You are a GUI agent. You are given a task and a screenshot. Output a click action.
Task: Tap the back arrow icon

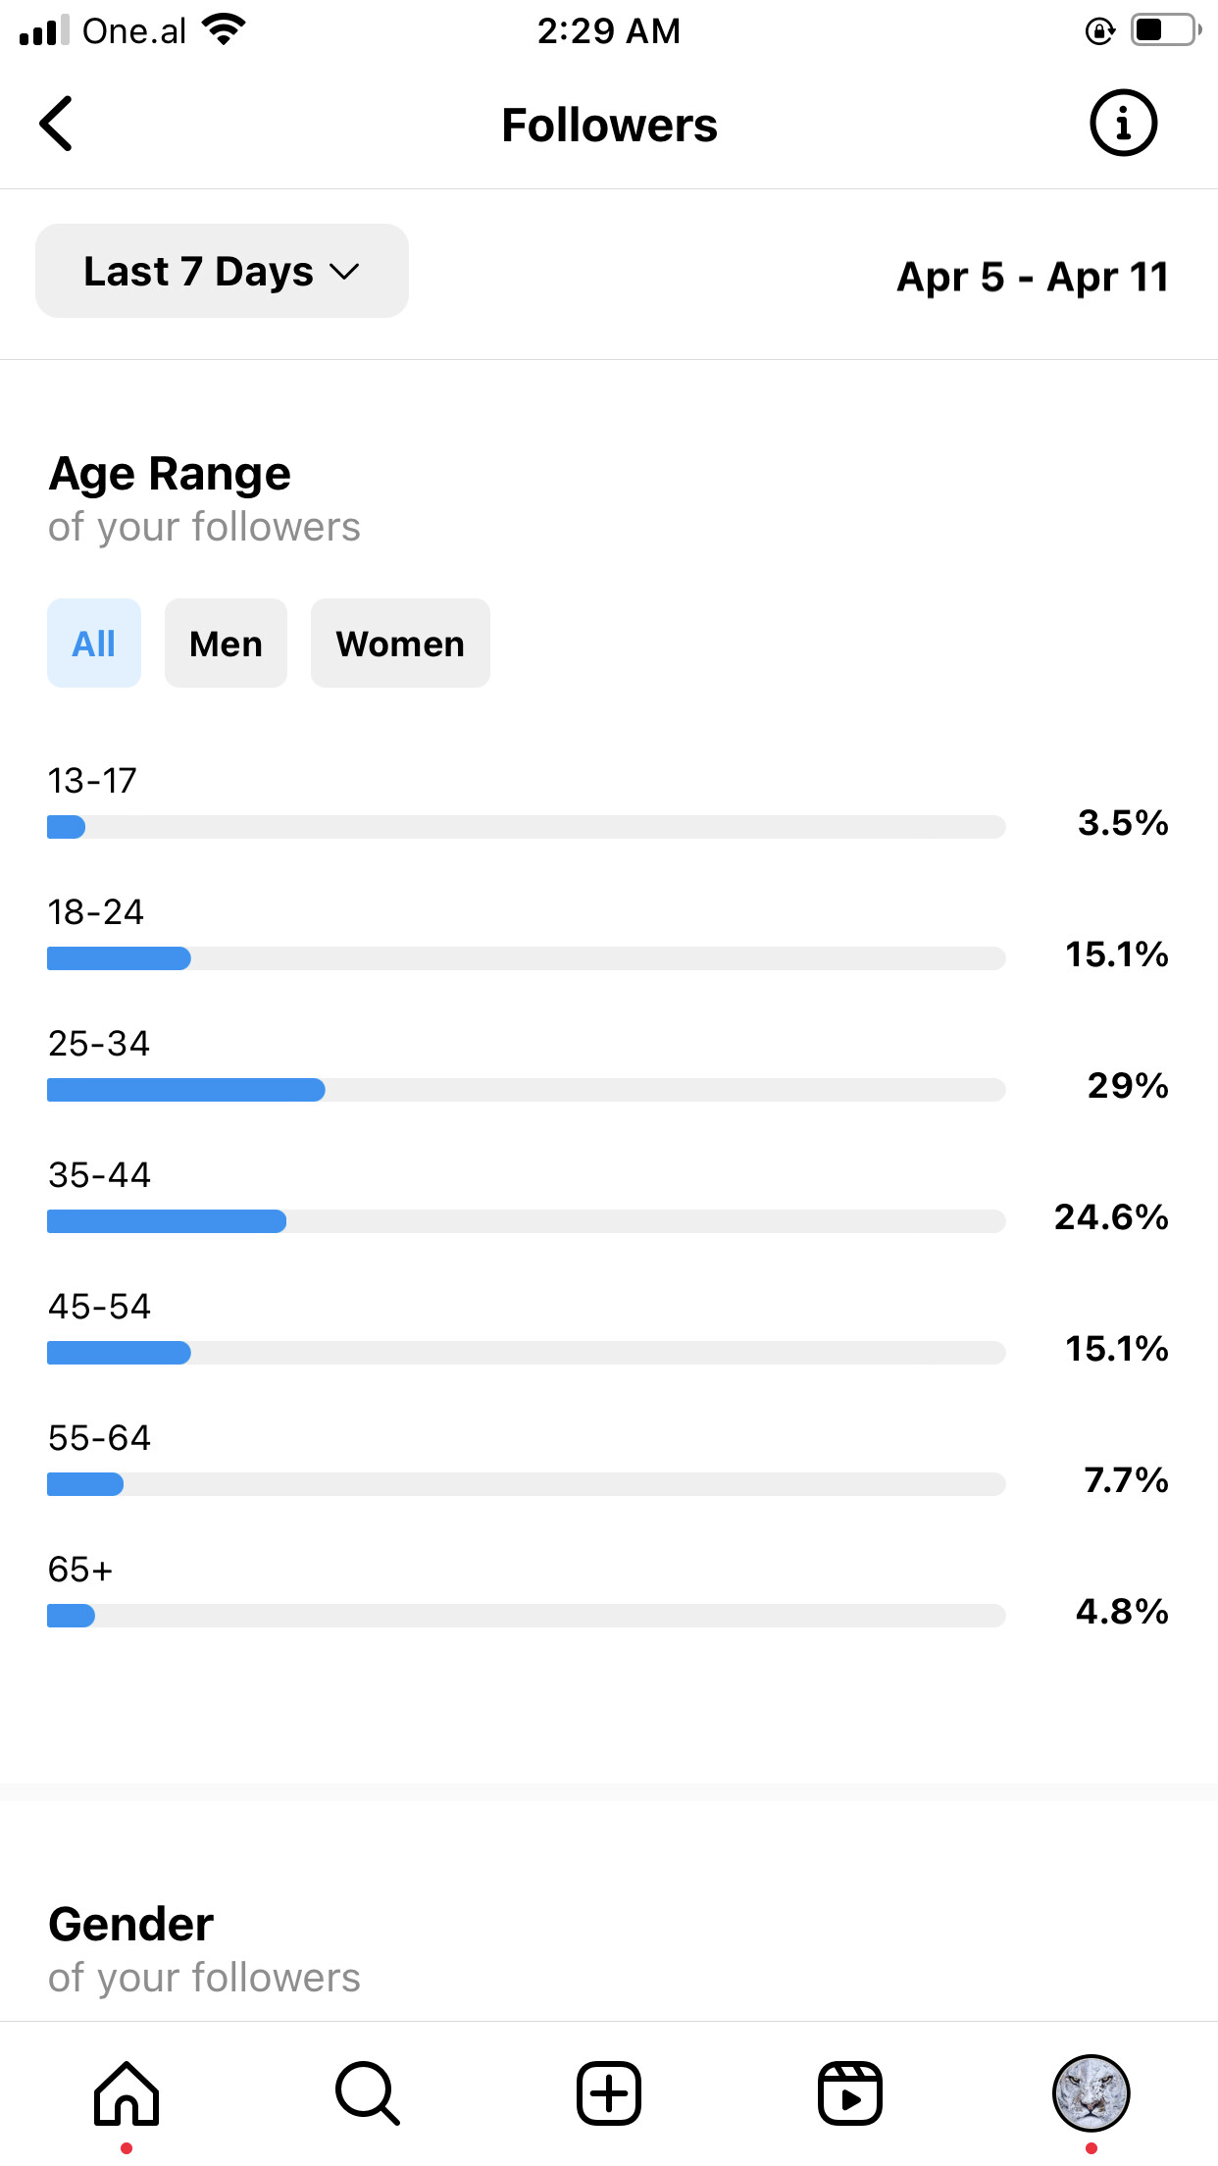[56, 124]
